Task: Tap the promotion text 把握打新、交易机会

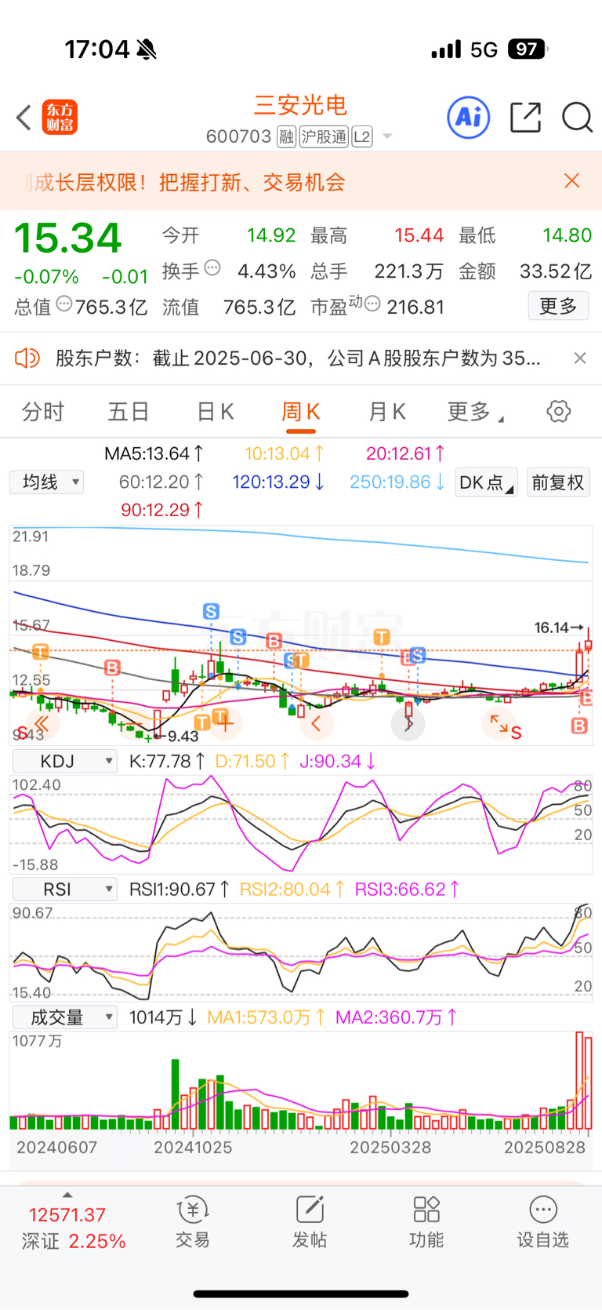Action: point(252,182)
